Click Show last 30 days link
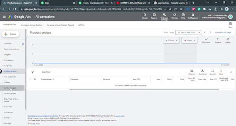Screen dimensions: 236x126 click(223, 33)
